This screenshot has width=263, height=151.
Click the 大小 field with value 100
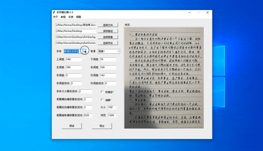click(112, 107)
